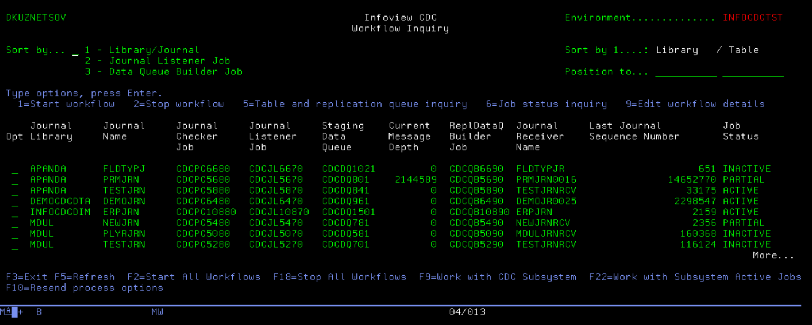The height and width of the screenshot is (325, 812).
Task: Select Opt field for PLYRJRN row
Action: tap(15, 234)
